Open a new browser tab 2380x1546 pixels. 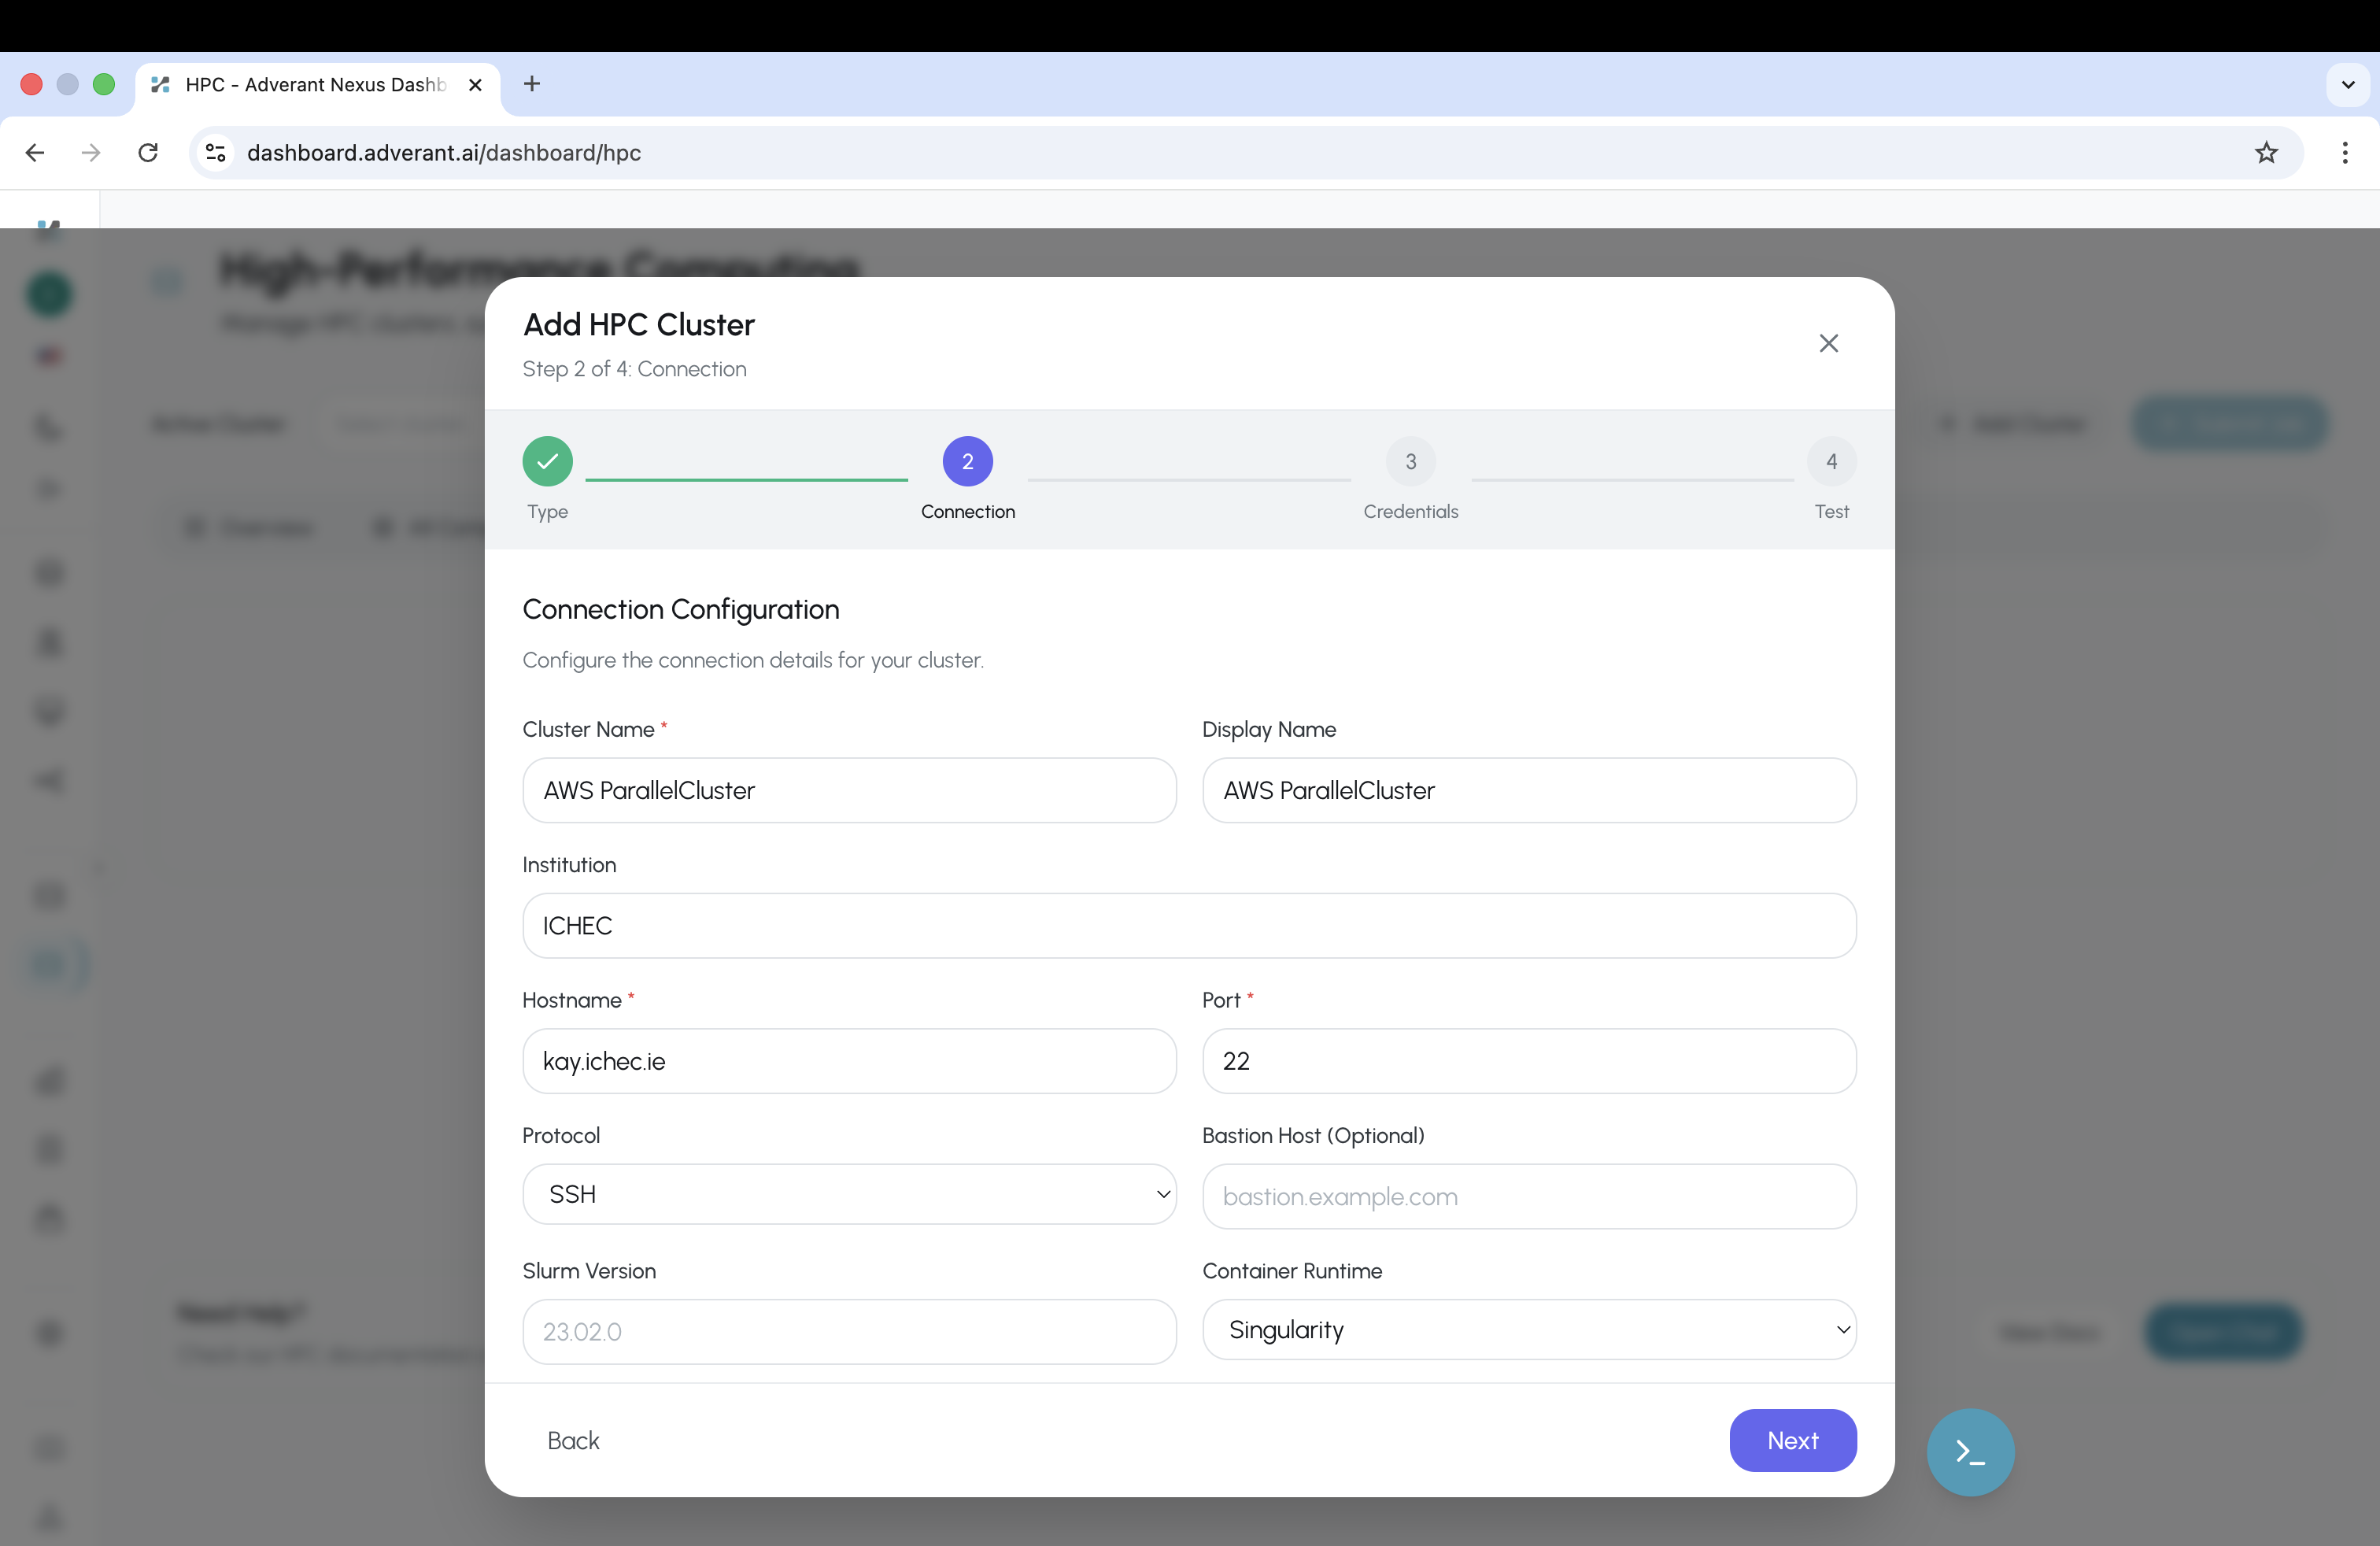(531, 84)
